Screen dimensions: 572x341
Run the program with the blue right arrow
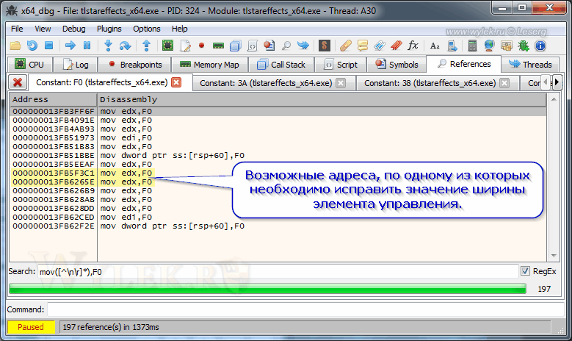pyautogui.click(x=70, y=46)
